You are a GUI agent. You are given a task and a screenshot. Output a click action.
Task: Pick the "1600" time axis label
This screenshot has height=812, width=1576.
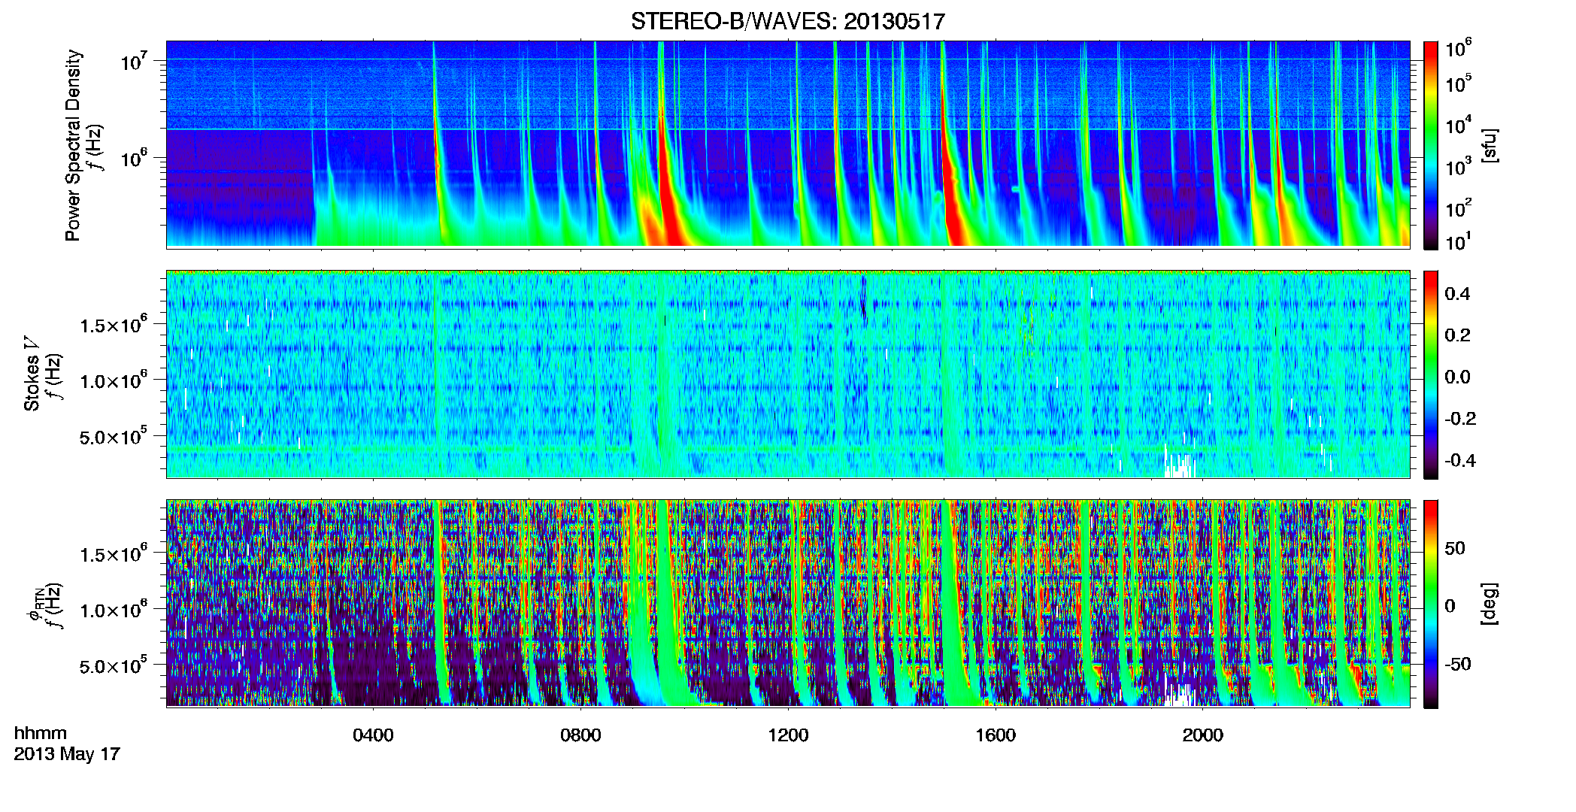point(996,735)
